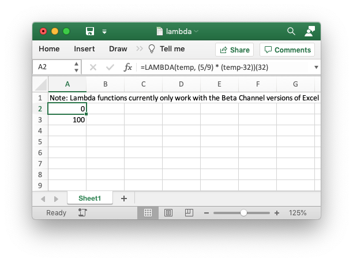Expand the formula bar with arrow
353x262 pixels.
tap(316, 67)
